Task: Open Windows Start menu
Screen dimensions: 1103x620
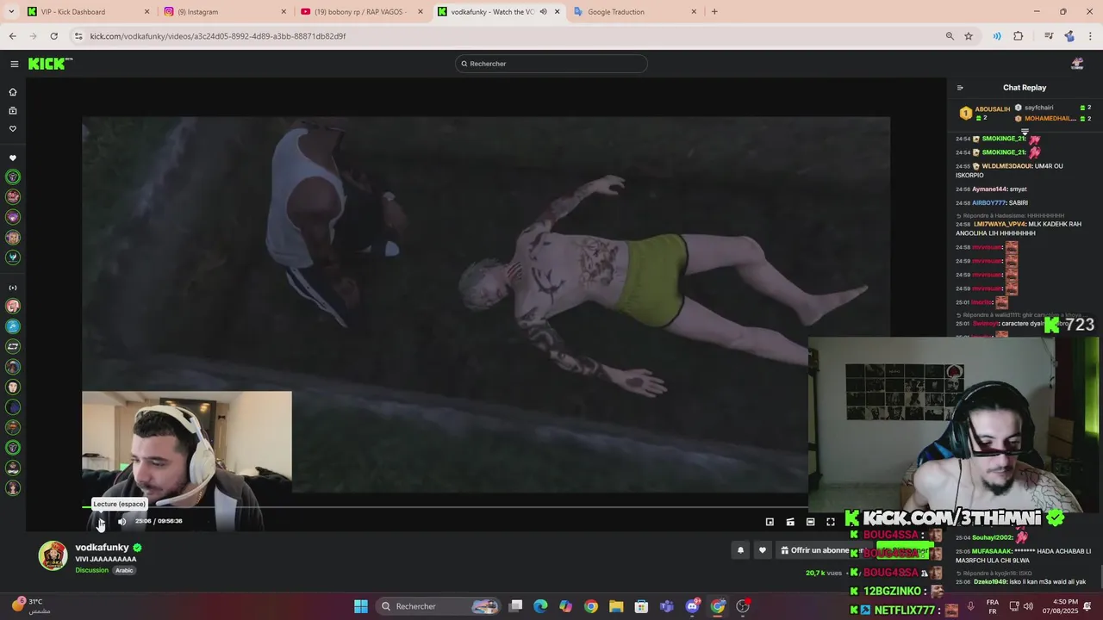Action: (361, 606)
